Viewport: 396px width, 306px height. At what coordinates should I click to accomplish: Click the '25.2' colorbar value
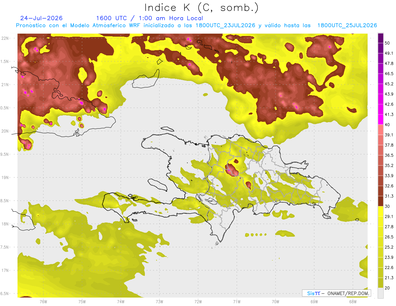click(x=389, y=247)
